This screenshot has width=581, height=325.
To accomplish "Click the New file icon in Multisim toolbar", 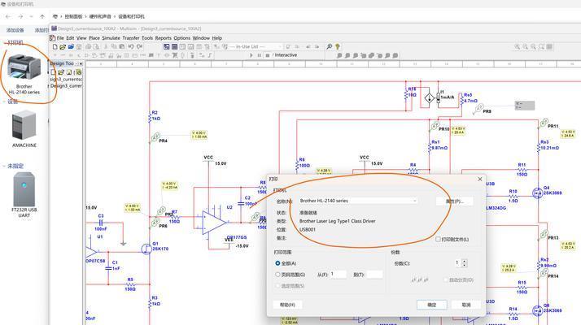I will (55, 46).
